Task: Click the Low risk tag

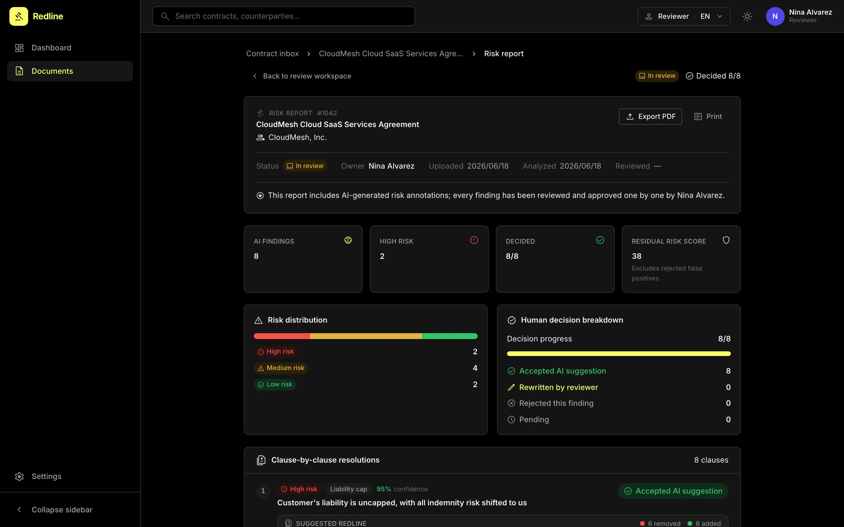Action: 275,384
